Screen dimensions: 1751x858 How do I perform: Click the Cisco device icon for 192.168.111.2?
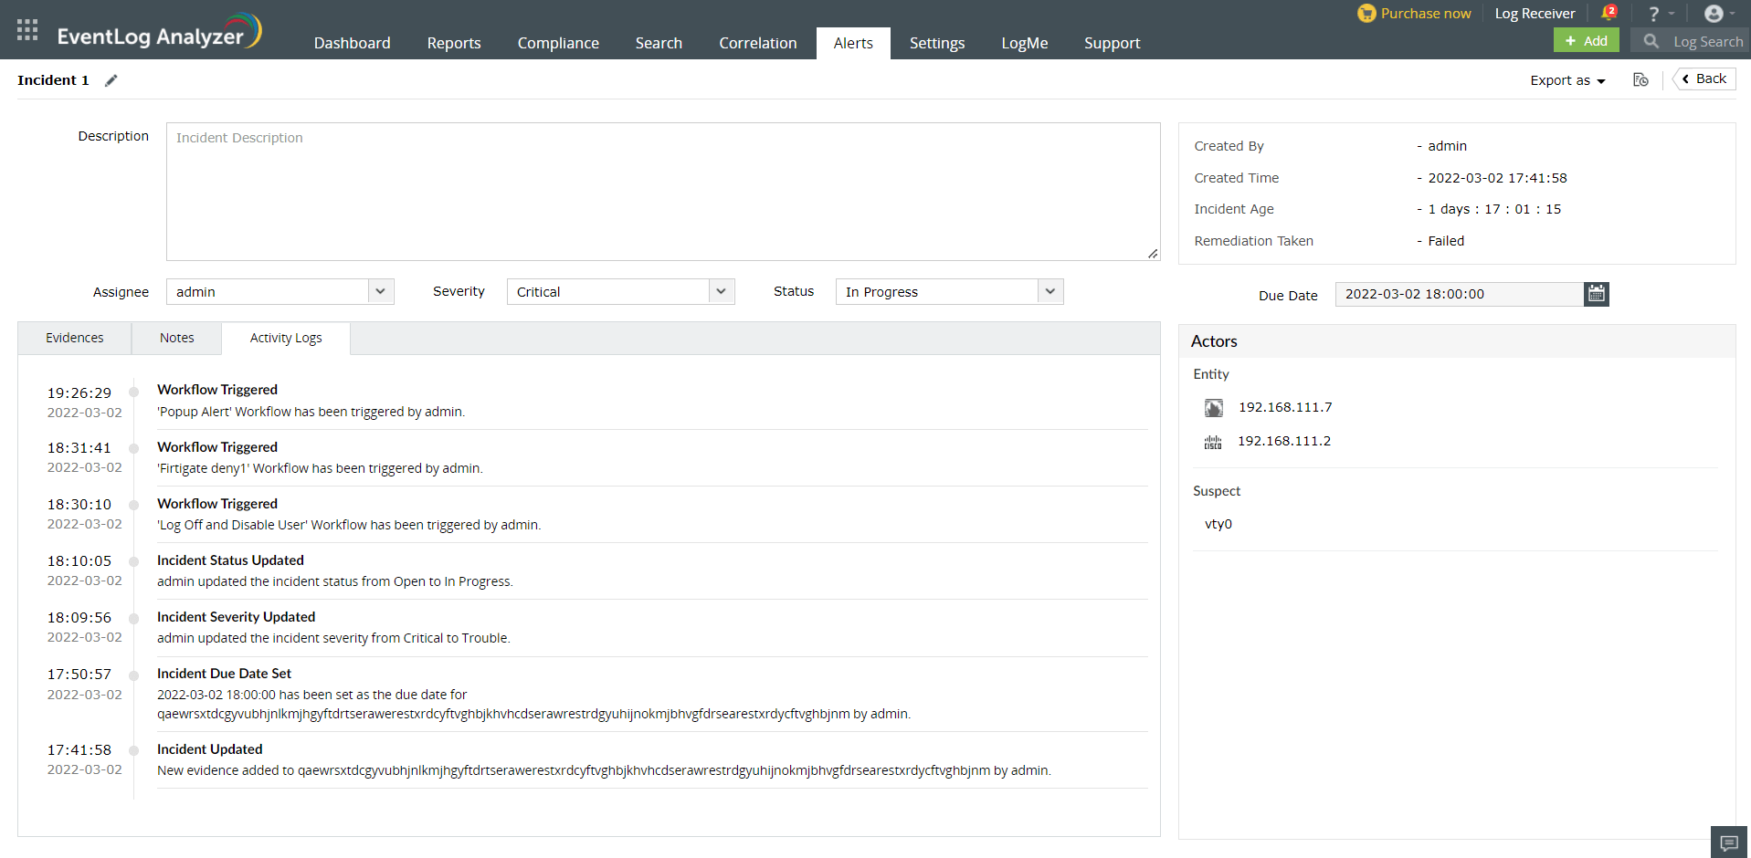(x=1212, y=441)
